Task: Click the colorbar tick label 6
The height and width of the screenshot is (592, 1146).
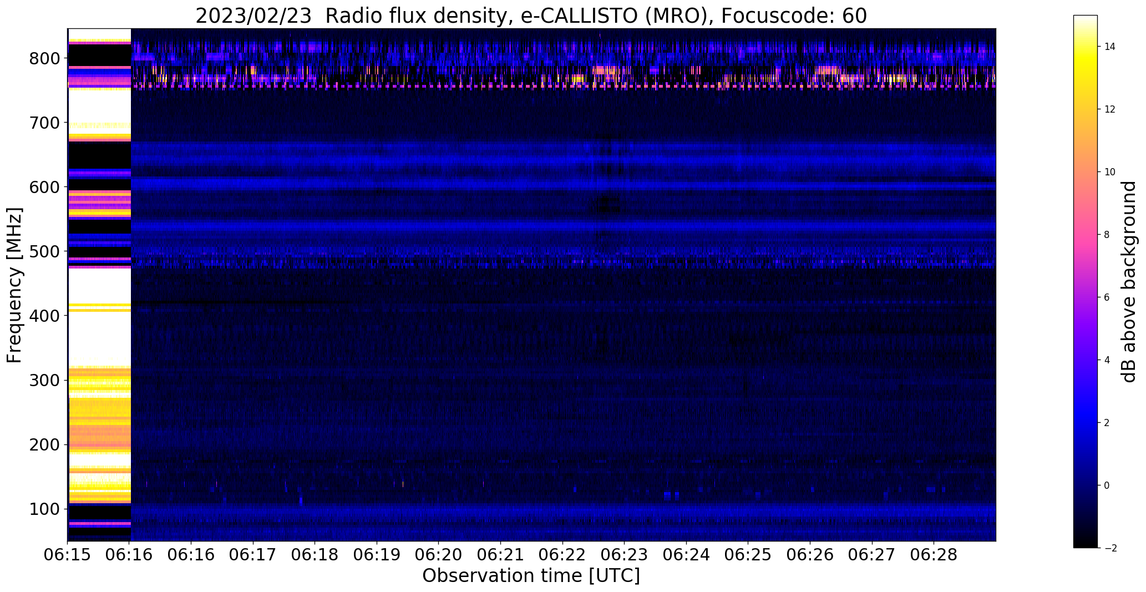Action: 1107,297
